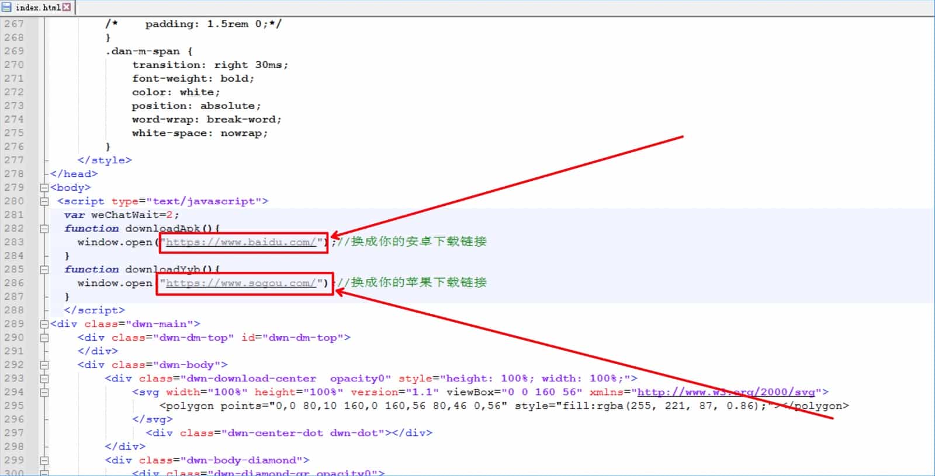This screenshot has height=476, width=935.
Task: Click the '</head>' closing tag
Action: 74,174
